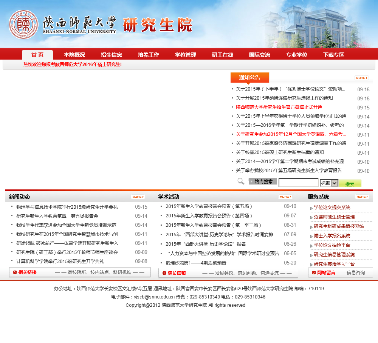Image resolution: width=378 pixels, height=343 pixels.
Task: Click email address yjscb@snnu.edu.cn in footer
Action: [154, 297]
